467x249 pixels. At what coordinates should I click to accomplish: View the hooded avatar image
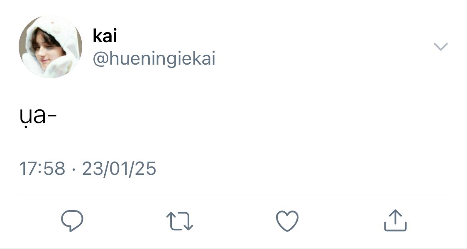click(50, 47)
